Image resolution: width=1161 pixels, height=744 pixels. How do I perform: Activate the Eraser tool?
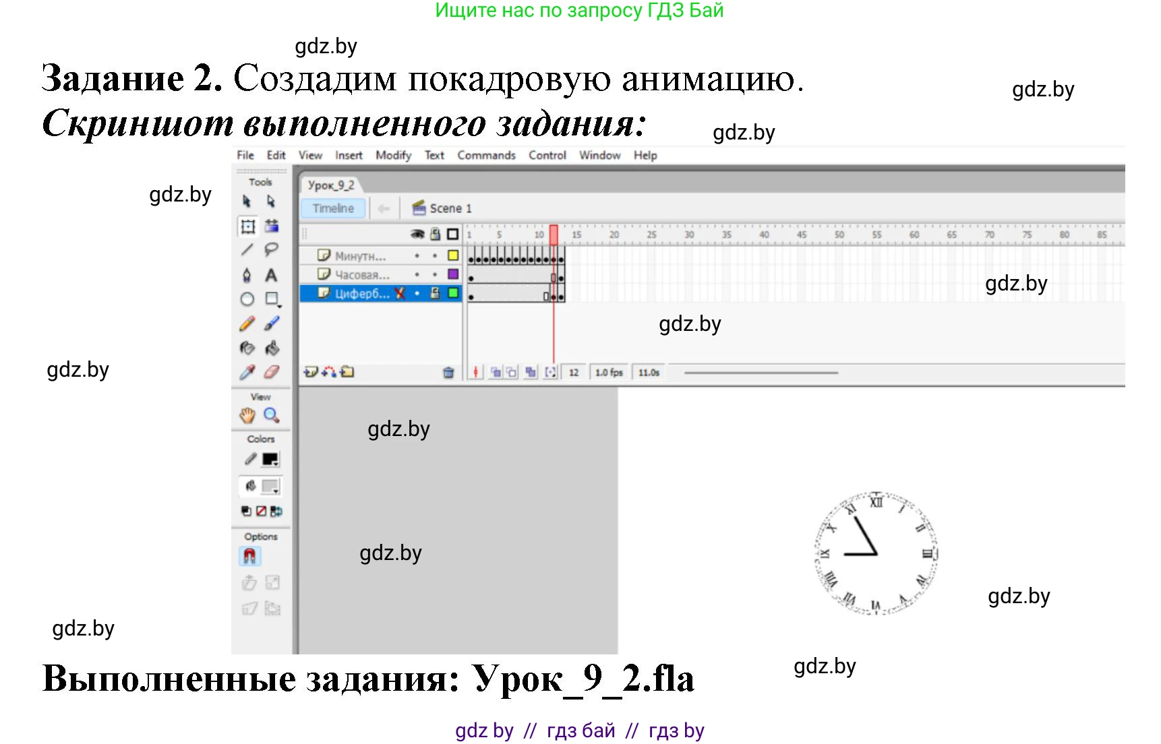point(271,372)
